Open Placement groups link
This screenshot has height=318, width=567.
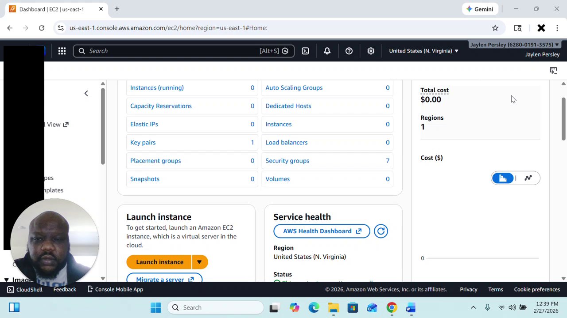tap(155, 161)
